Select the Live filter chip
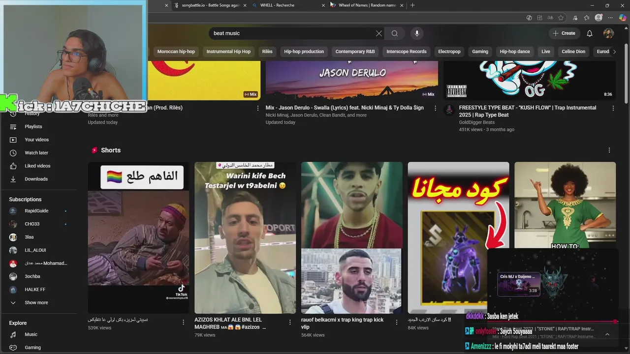Image resolution: width=630 pixels, height=354 pixels. [546, 52]
